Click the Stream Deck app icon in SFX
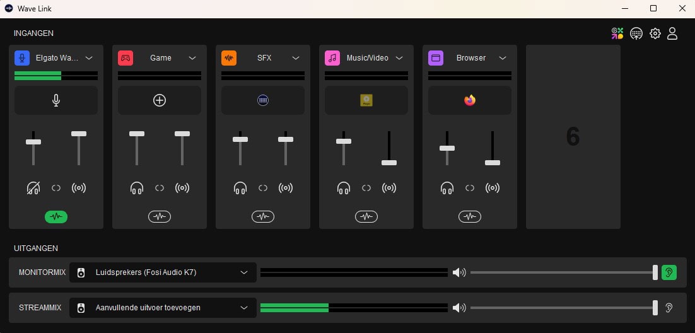Image resolution: width=695 pixels, height=333 pixels. pos(263,100)
